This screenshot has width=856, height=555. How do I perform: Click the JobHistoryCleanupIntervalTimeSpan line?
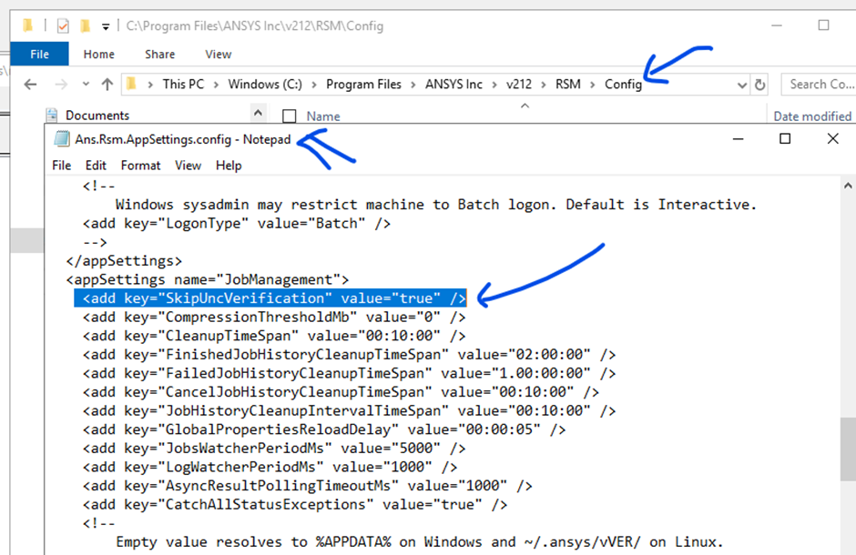(350, 411)
